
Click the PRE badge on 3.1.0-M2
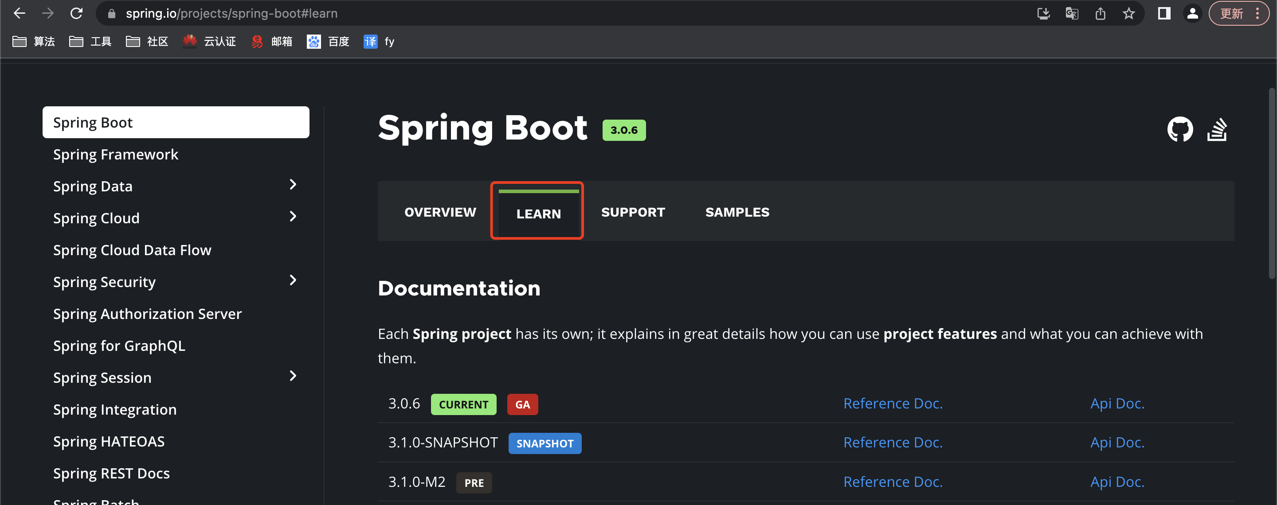pyautogui.click(x=474, y=483)
